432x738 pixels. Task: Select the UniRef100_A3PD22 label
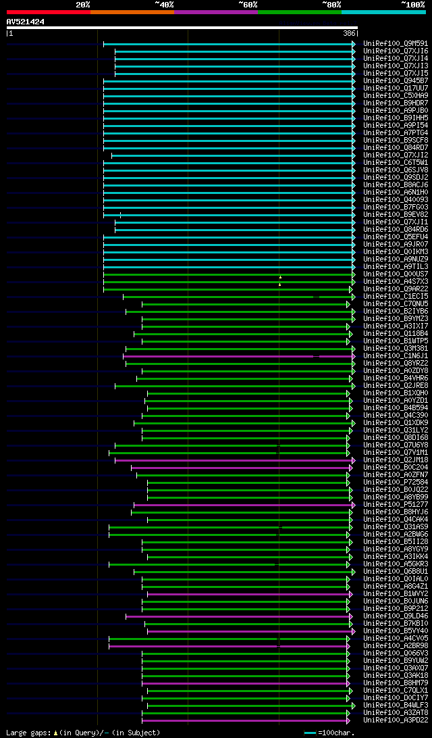[396, 720]
